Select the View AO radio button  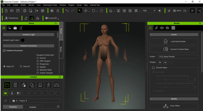tap(21, 66)
